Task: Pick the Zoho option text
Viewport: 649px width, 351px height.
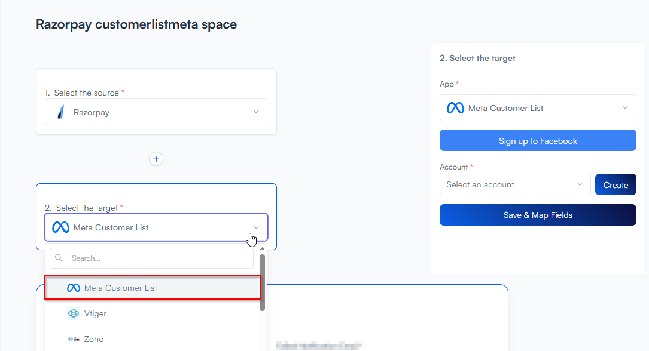Action: (94, 339)
